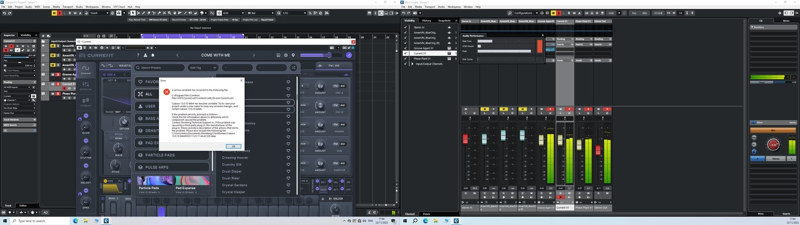Open user account icon in Current plugin
The width and height of the screenshot is (800, 225).
(x=145, y=55)
